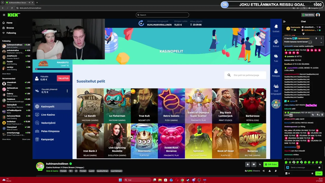
Task: Show less recommended channels
Action: pyautogui.click(x=26, y=139)
